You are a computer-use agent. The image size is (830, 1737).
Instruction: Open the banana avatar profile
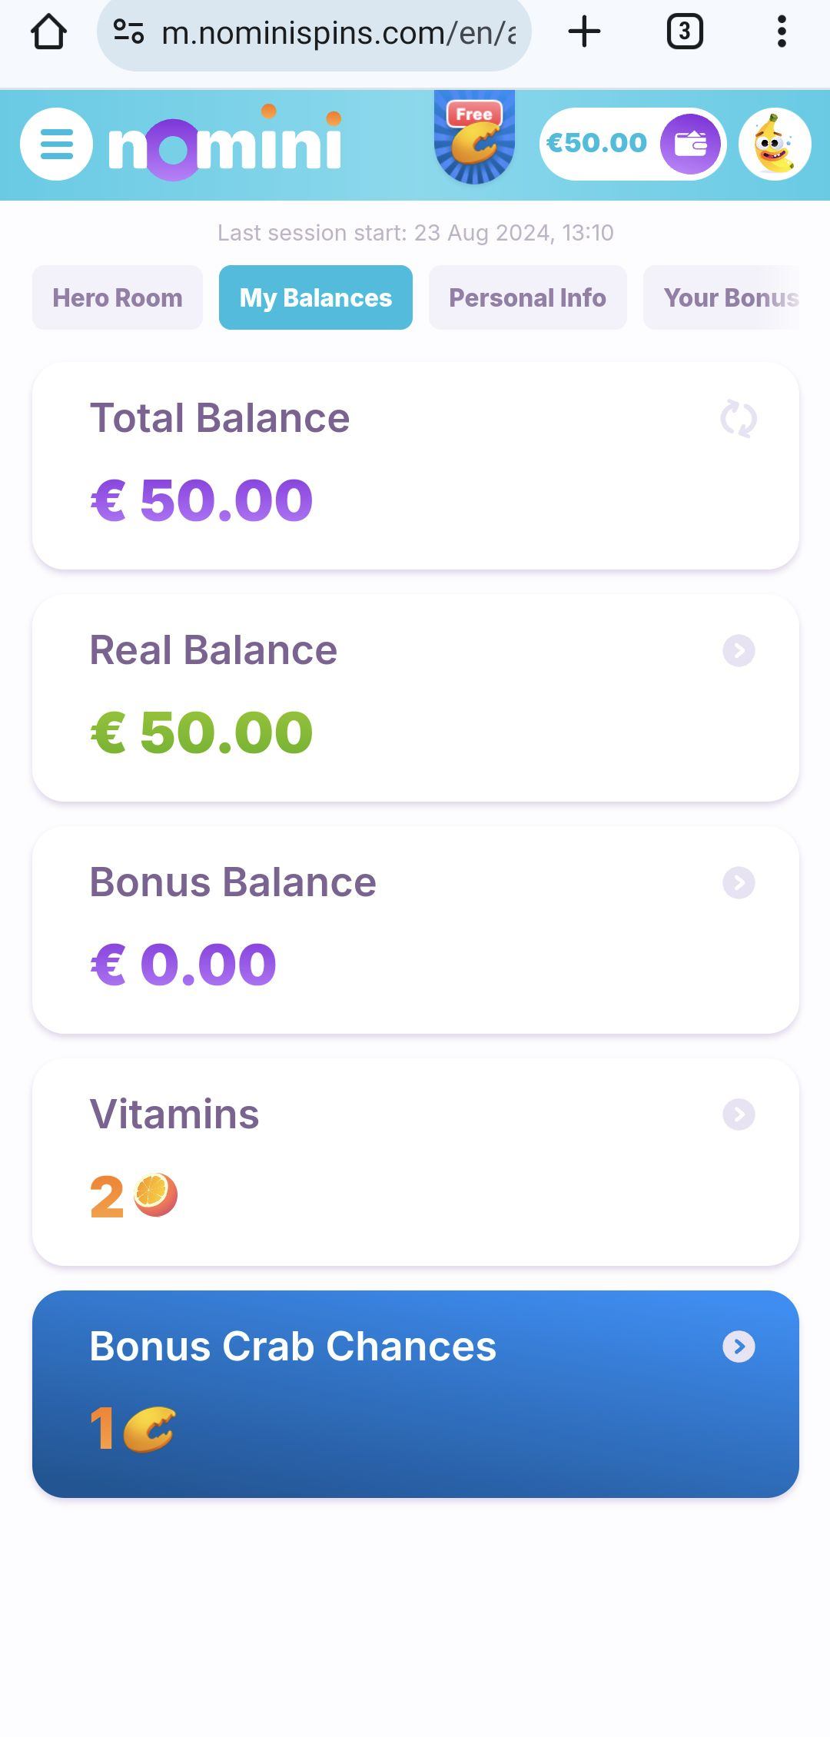click(775, 144)
